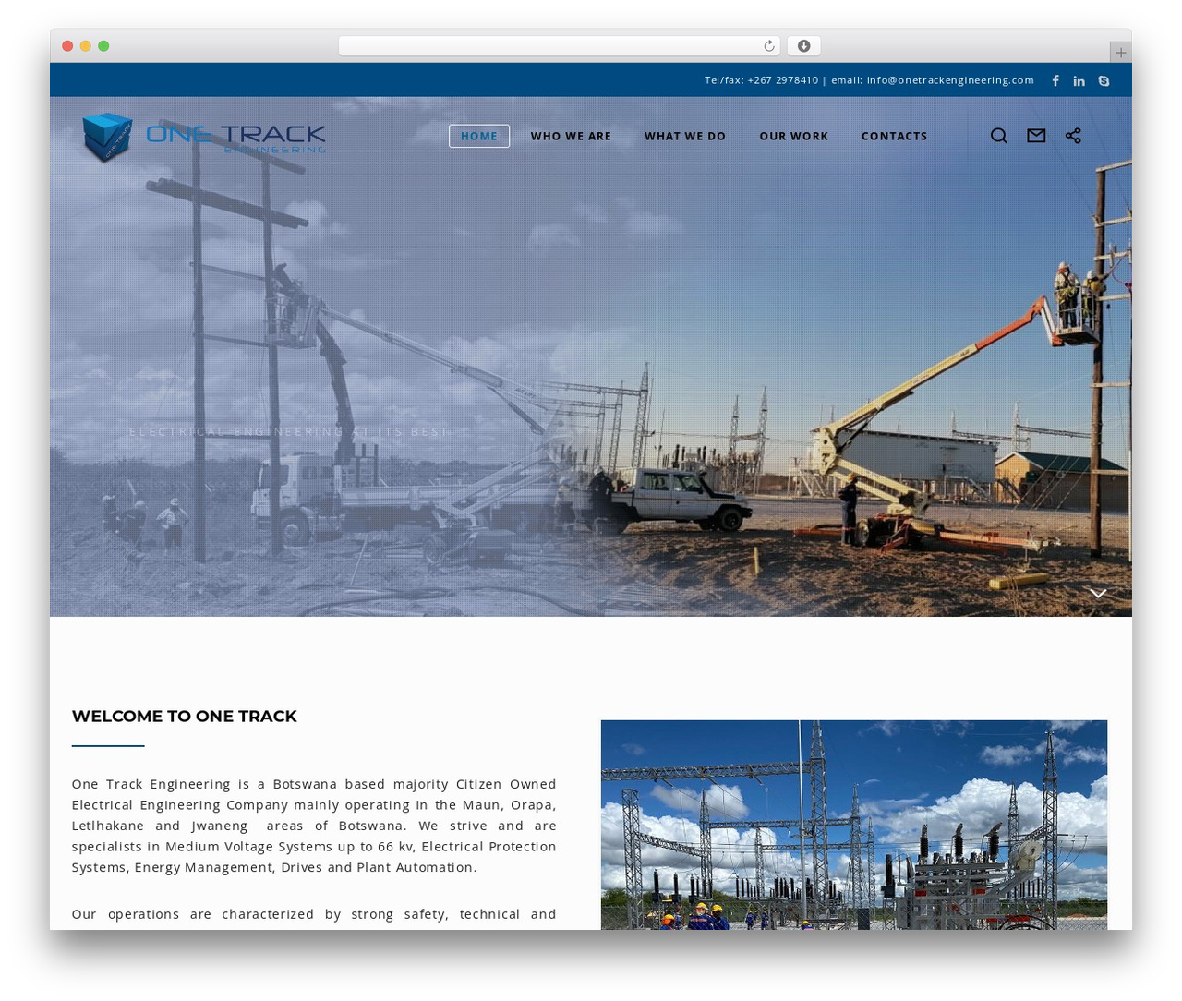
Task: Open the Skype icon in top bar
Action: point(1104,81)
